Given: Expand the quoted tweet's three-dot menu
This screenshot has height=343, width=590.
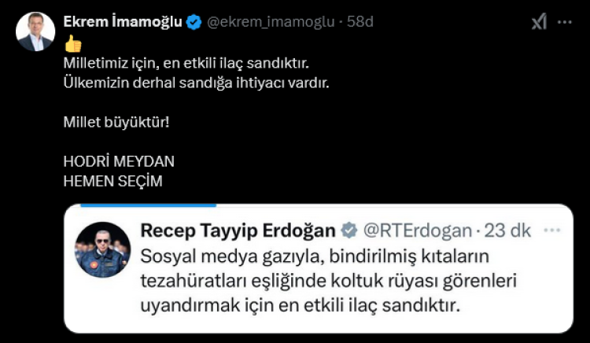Looking at the screenshot, I should 553,231.
